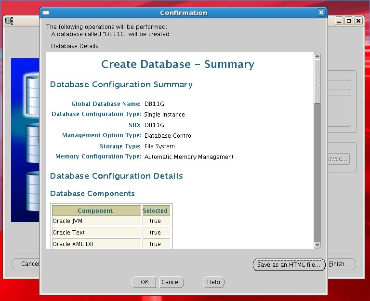Maximize the background wizard window
The image size is (370, 301).
pos(349,21)
